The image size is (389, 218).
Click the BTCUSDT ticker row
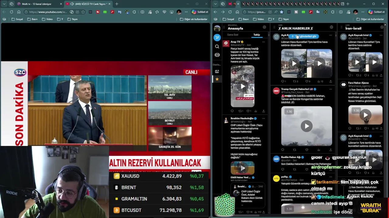pyautogui.click(x=159, y=210)
